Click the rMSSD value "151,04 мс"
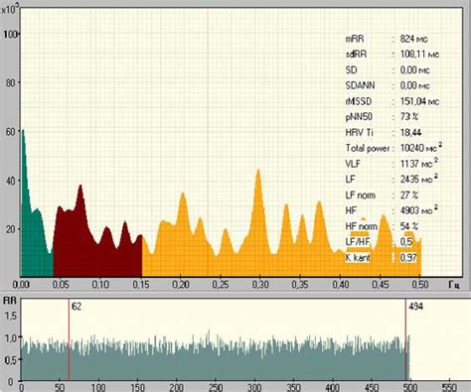The height and width of the screenshot is (392, 471). pyautogui.click(x=419, y=101)
